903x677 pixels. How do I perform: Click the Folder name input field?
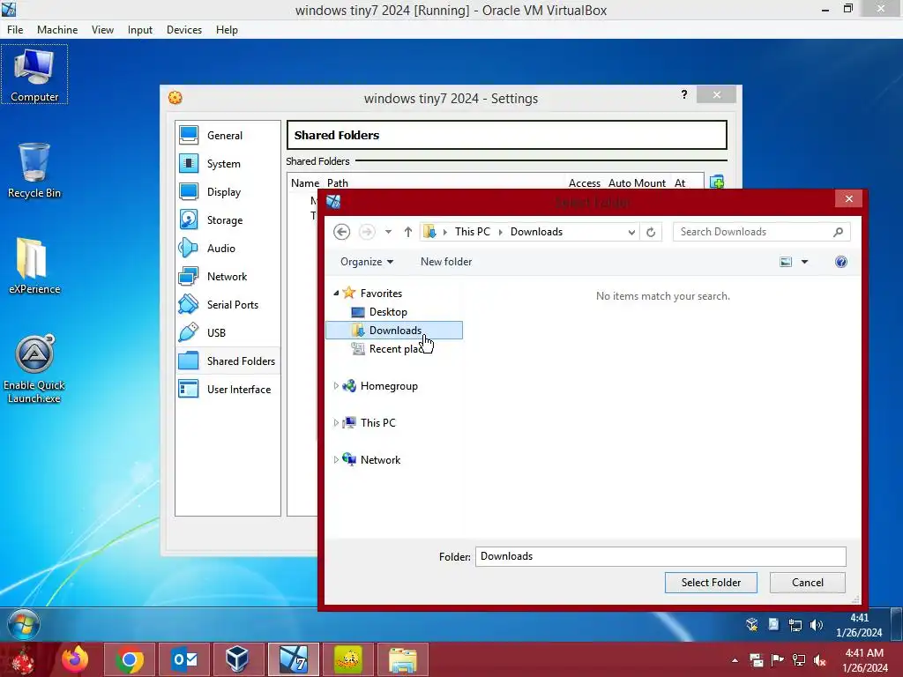tap(660, 557)
